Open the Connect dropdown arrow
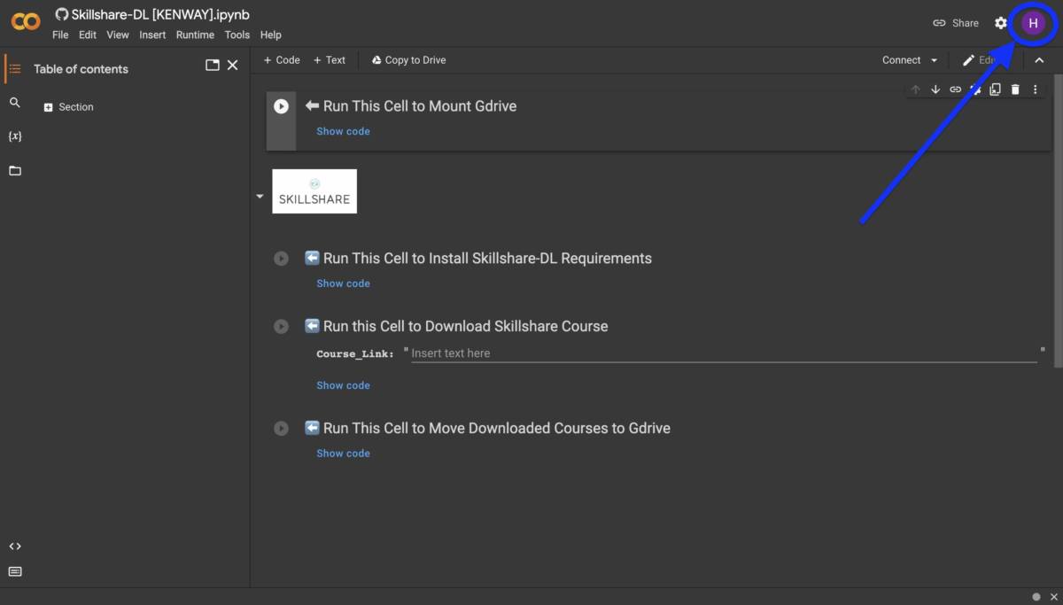This screenshot has width=1063, height=605. pos(934,60)
